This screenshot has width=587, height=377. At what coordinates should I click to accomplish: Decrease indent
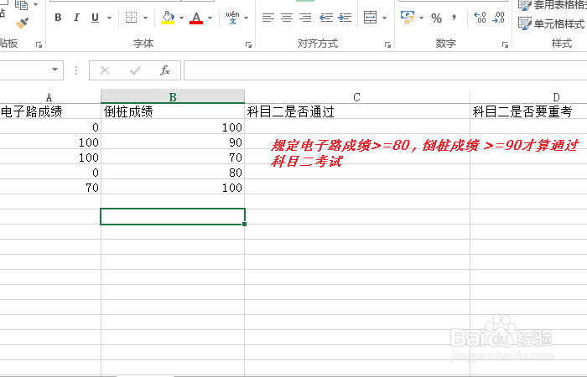[326, 18]
